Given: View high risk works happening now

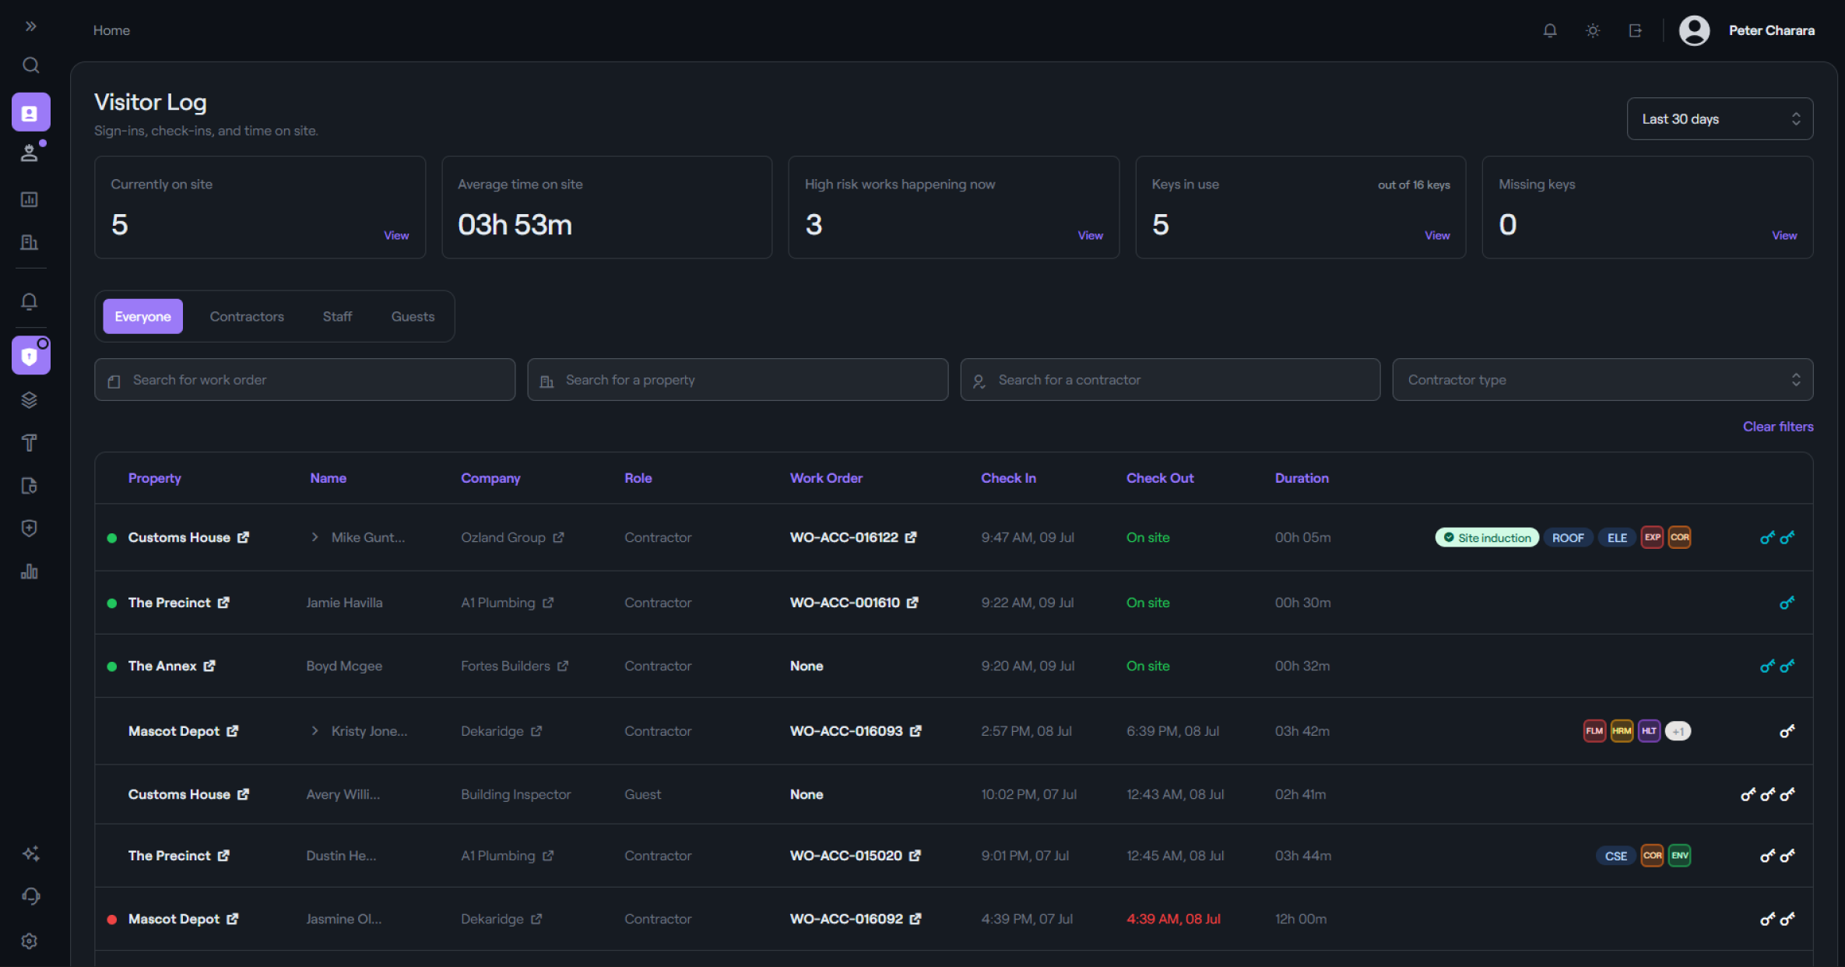Looking at the screenshot, I should pos(1090,235).
